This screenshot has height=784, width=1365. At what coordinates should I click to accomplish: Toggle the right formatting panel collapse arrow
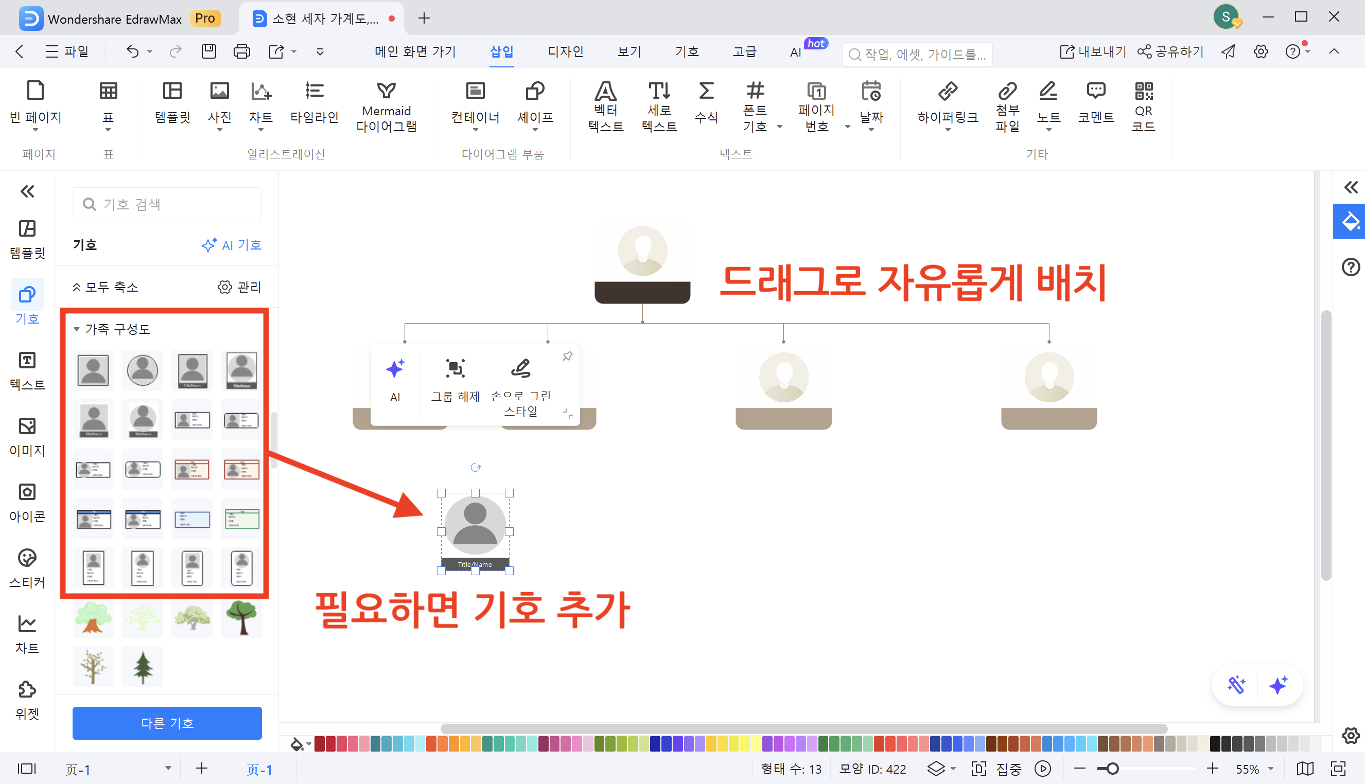click(x=1351, y=187)
